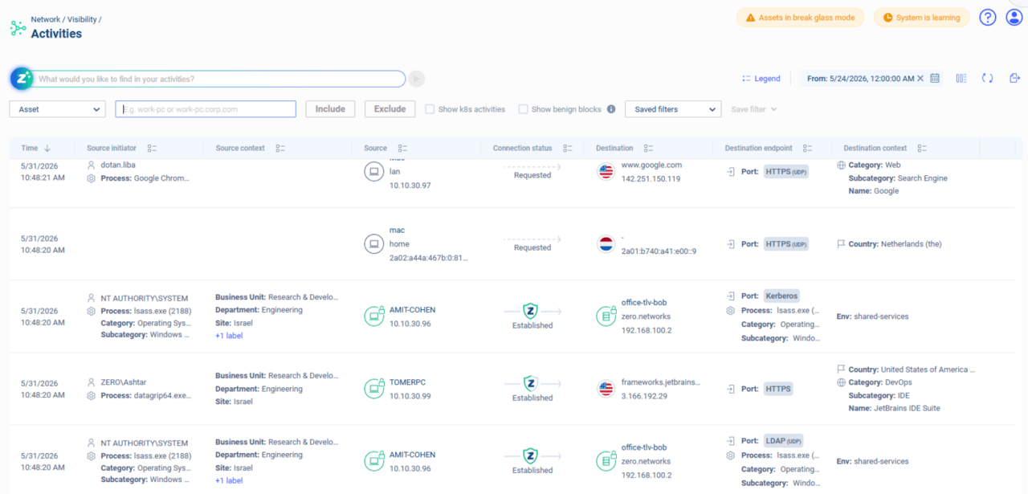
Task: Open the Asset filter type dropdown
Action: 57,109
